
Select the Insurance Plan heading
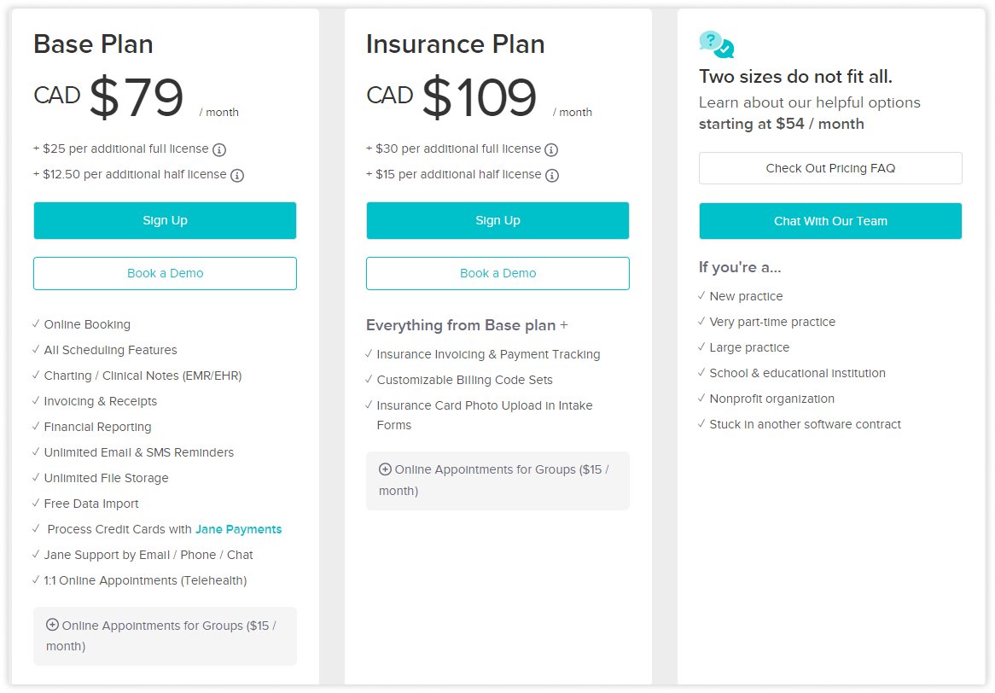455,44
